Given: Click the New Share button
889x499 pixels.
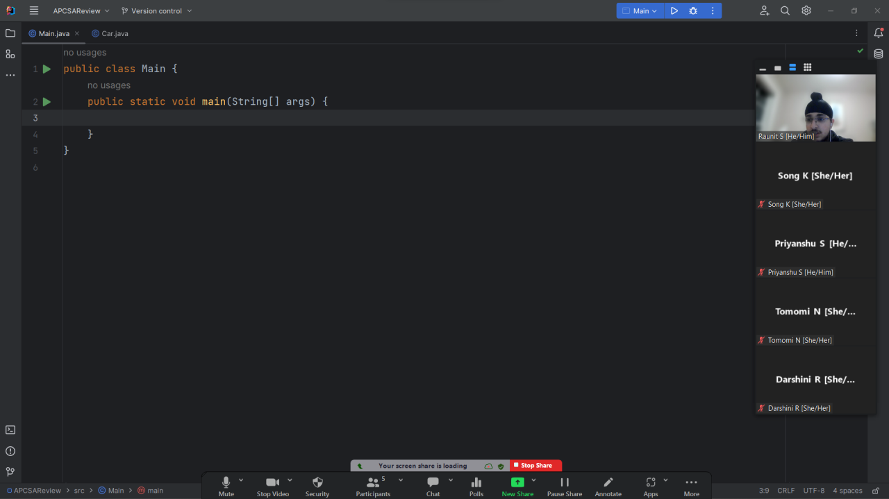Looking at the screenshot, I should click(x=517, y=486).
